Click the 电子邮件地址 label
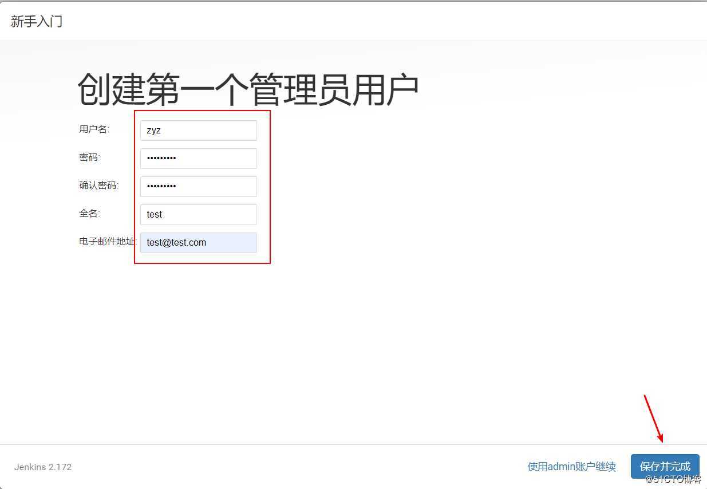The height and width of the screenshot is (489, 707). coord(108,241)
